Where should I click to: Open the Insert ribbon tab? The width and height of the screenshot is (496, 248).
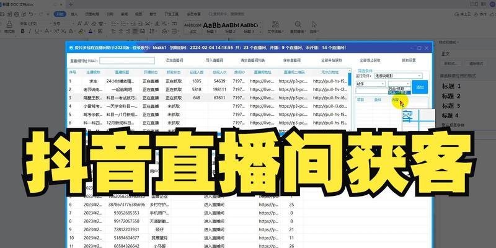[74, 14]
